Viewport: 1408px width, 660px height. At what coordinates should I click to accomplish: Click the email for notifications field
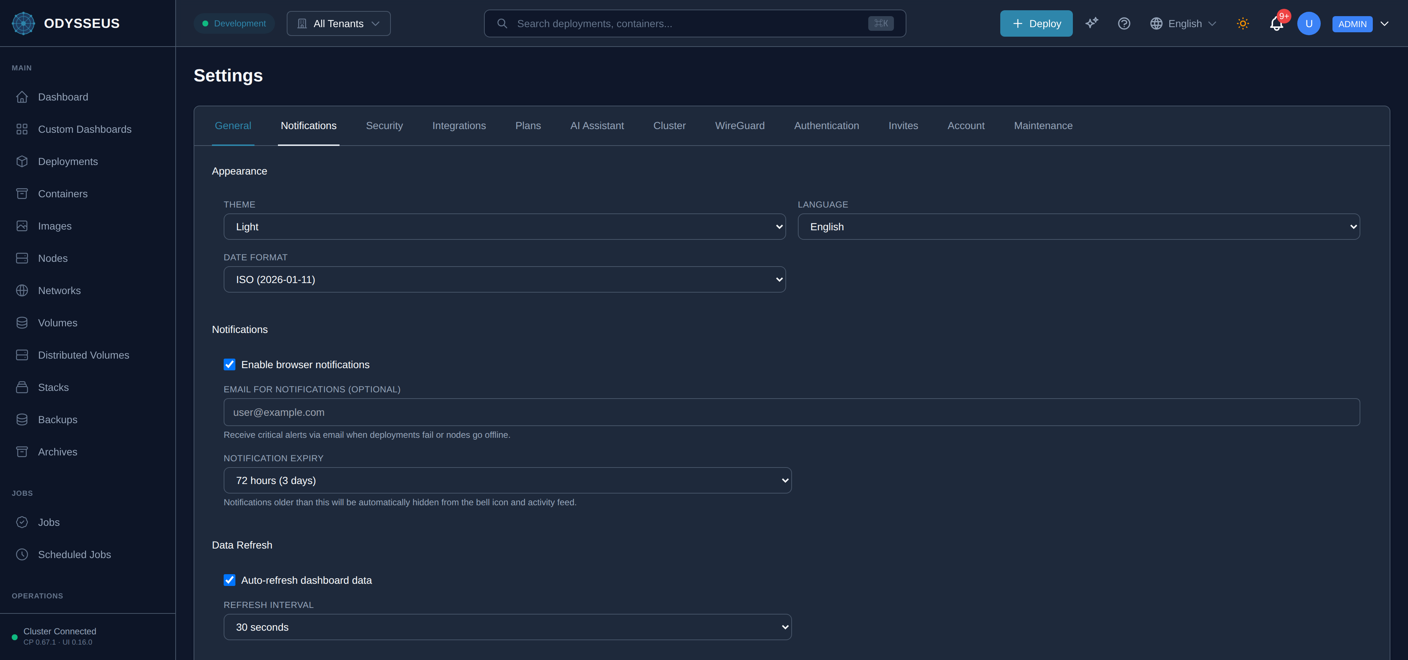coord(792,412)
